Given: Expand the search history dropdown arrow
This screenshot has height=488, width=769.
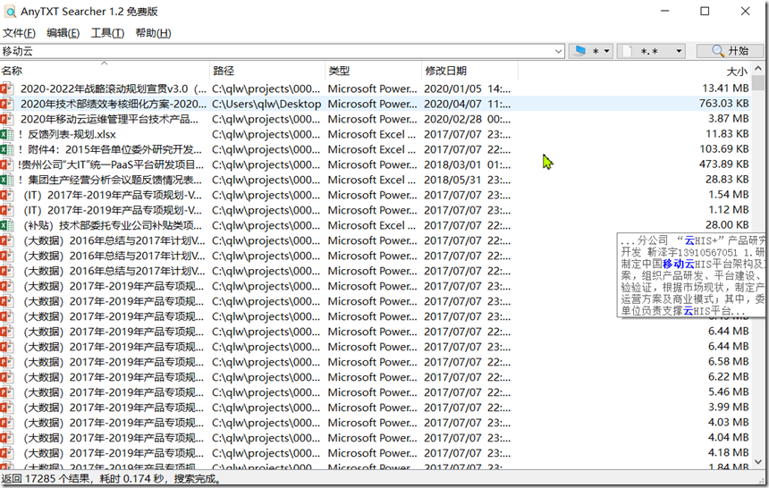Looking at the screenshot, I should point(556,52).
